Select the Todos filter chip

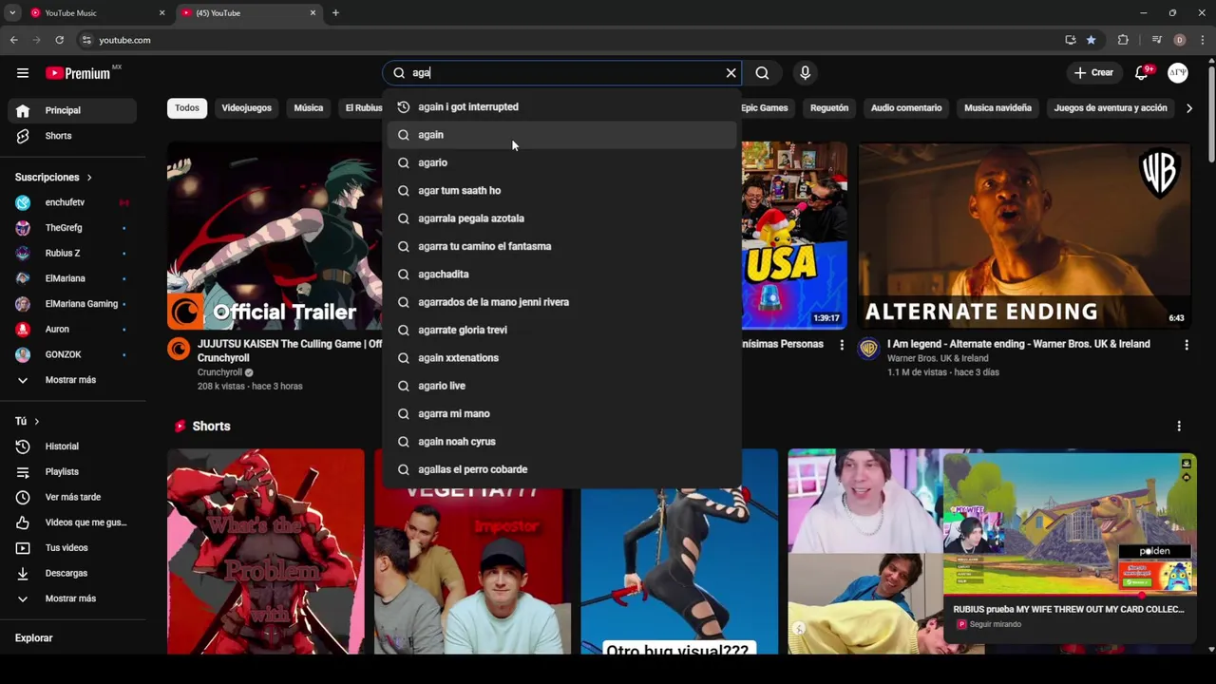pos(187,108)
